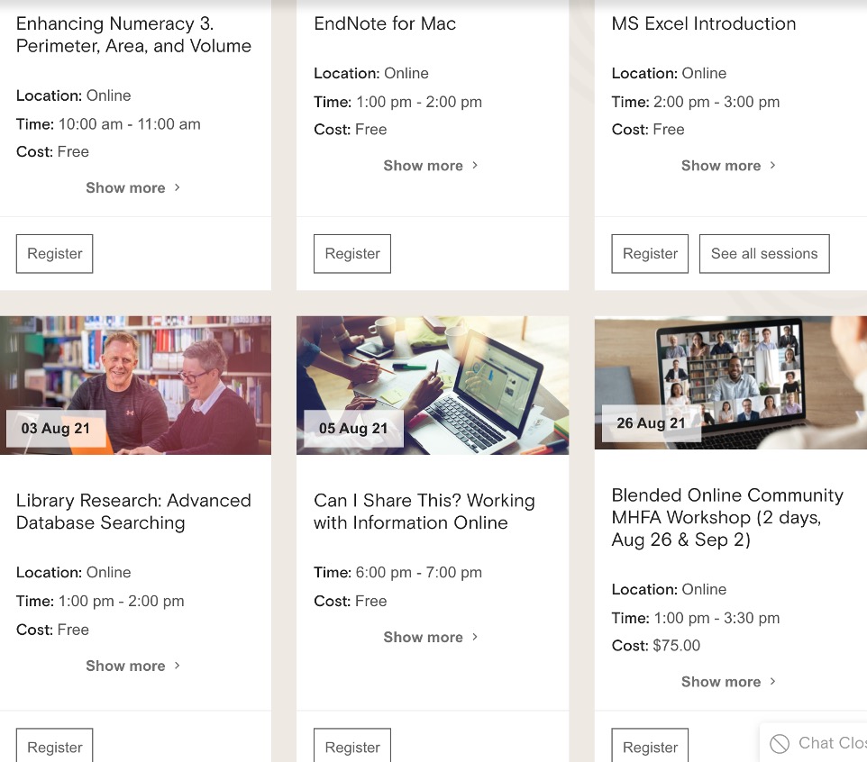Screen dimensions: 867x762
Task: Click the Chat Closed disabled icon
Action: [x=780, y=744]
